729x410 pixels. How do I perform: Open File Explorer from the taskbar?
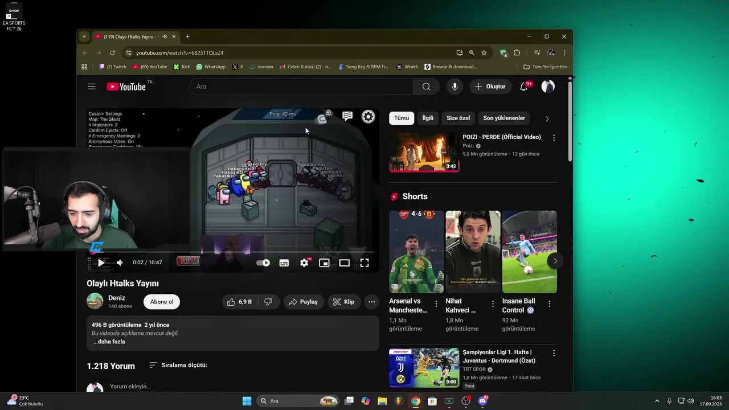pos(382,401)
